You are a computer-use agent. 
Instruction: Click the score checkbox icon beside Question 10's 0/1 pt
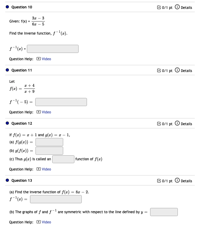[159, 7]
